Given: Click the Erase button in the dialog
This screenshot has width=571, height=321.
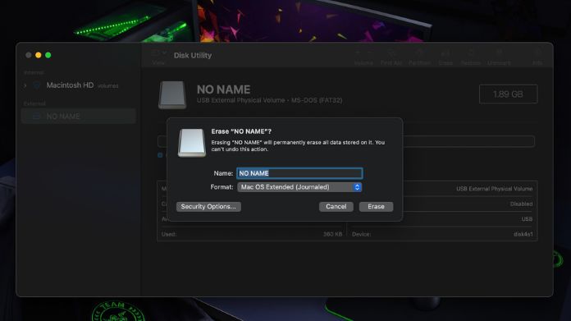Looking at the screenshot, I should click(x=376, y=207).
